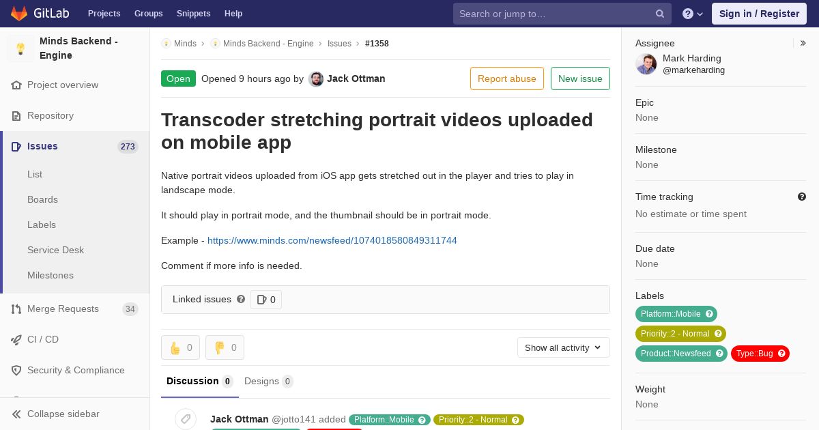819x430 pixels.
Task: Click the Issues sidebar icon
Action: pos(16,147)
